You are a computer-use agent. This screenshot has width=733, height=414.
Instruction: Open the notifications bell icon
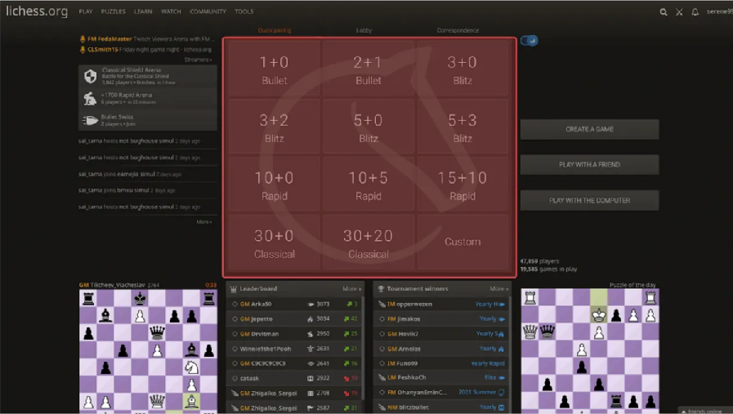695,12
